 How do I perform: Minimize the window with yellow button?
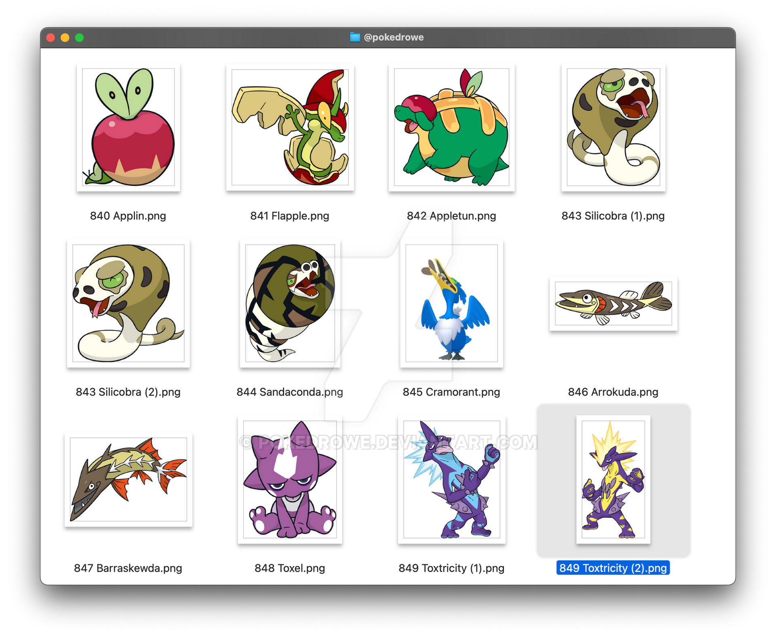click(65, 38)
